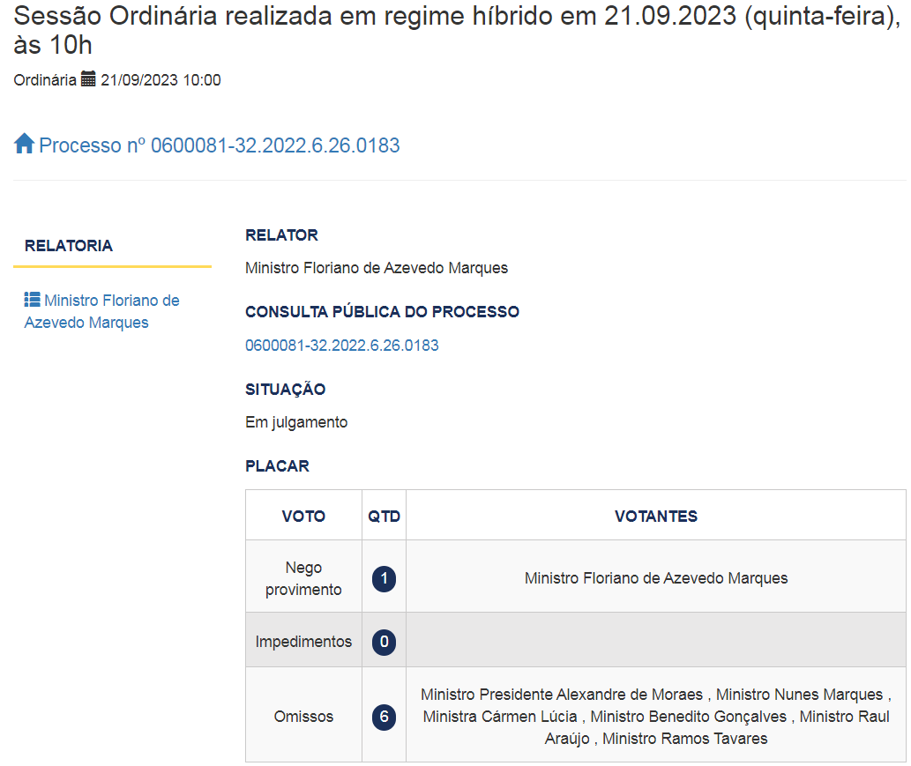Click the VOTO column header
The image size is (911, 766).
point(303,517)
